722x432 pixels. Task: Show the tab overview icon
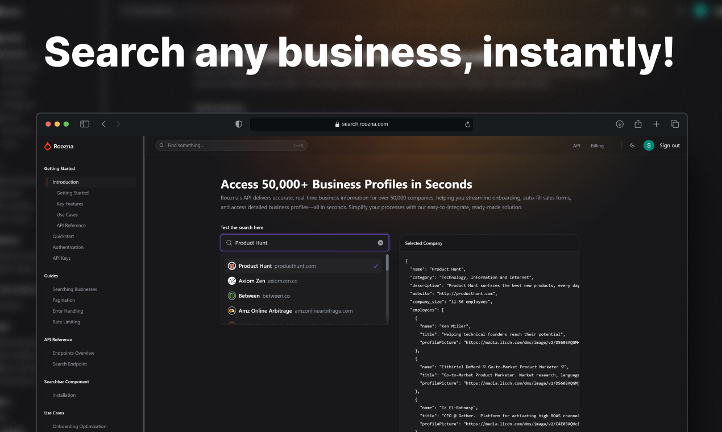point(675,124)
